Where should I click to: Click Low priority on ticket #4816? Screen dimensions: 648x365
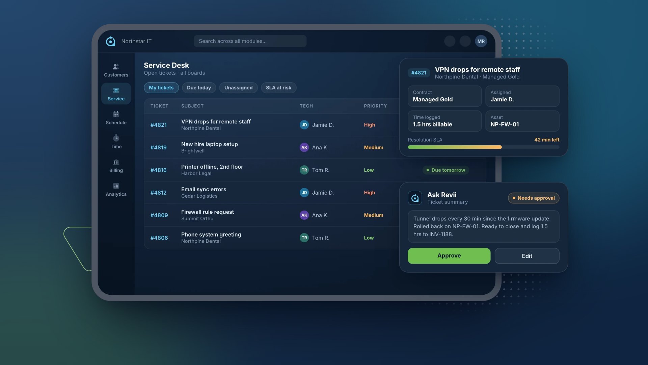point(369,170)
